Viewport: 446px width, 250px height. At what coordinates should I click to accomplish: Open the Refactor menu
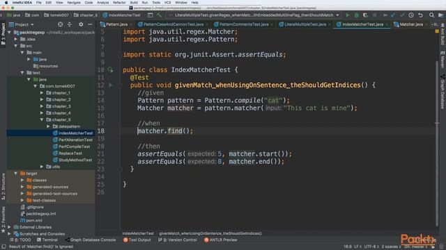pyautogui.click(x=119, y=3)
